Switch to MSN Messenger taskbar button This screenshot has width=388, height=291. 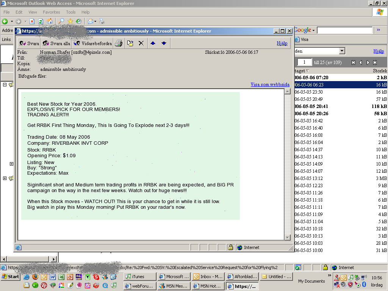click(174, 286)
